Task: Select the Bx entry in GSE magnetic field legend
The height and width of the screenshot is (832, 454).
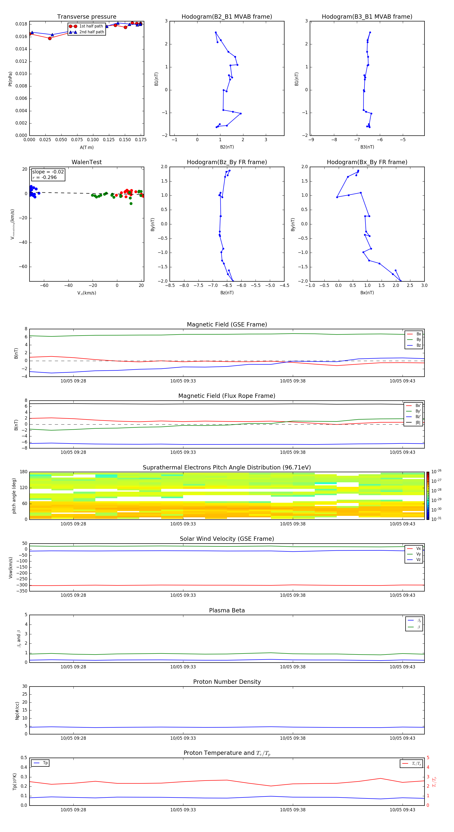Action: tap(414, 334)
